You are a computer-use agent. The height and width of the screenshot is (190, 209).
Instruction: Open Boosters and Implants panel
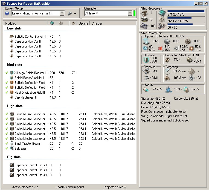point(70,187)
